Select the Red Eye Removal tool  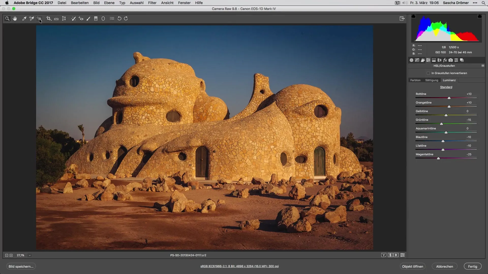81,19
